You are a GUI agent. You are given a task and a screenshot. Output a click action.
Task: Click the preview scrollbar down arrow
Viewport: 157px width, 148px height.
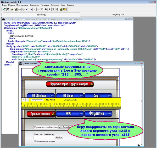142,145
